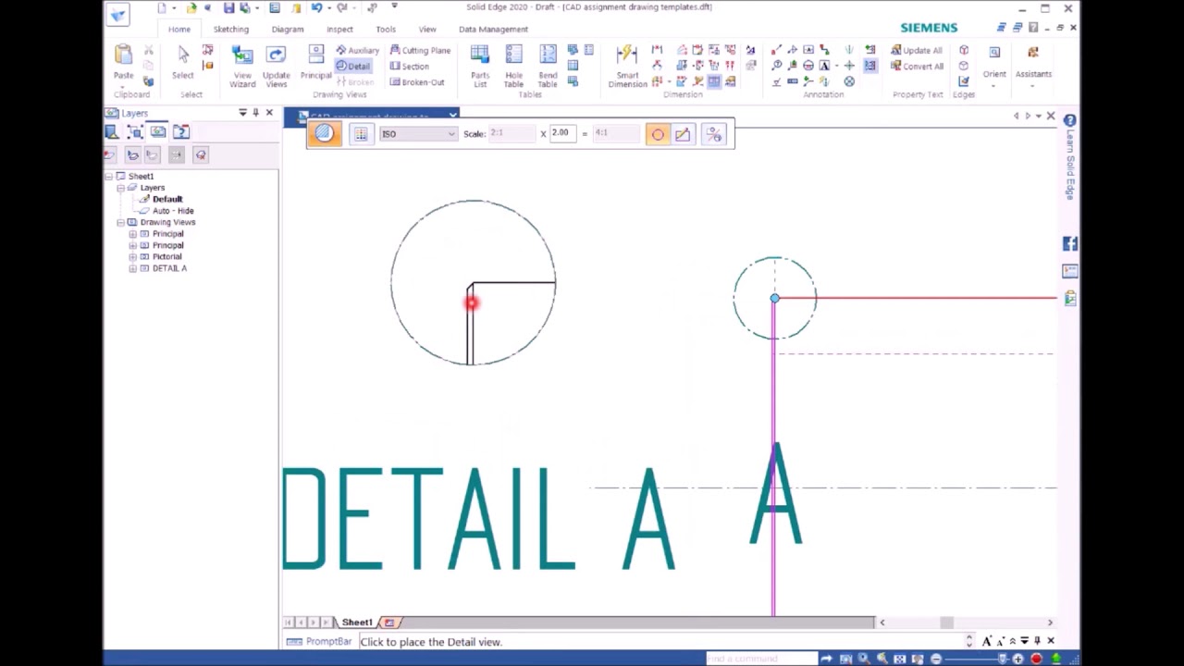The image size is (1184, 666).
Task: Select the Smart Dimension tool
Action: pyautogui.click(x=627, y=66)
